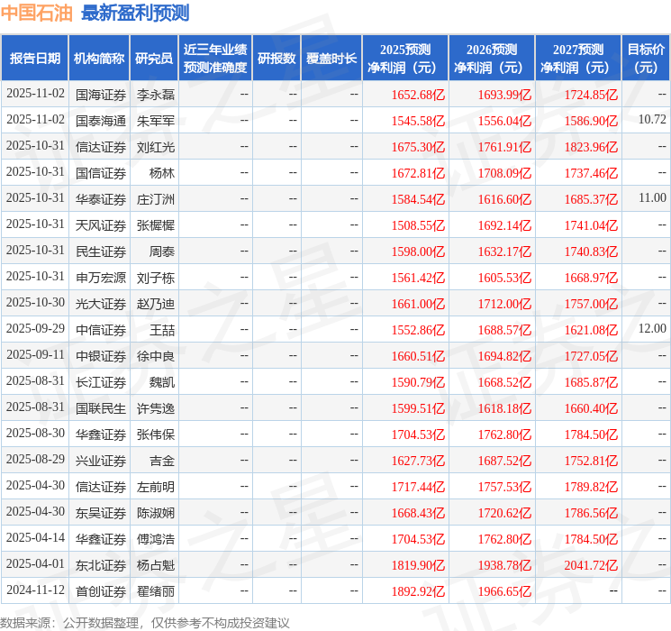The image size is (671, 631).
Task: Select the 近三年业绩预测准确度 column header
Action: point(215,59)
